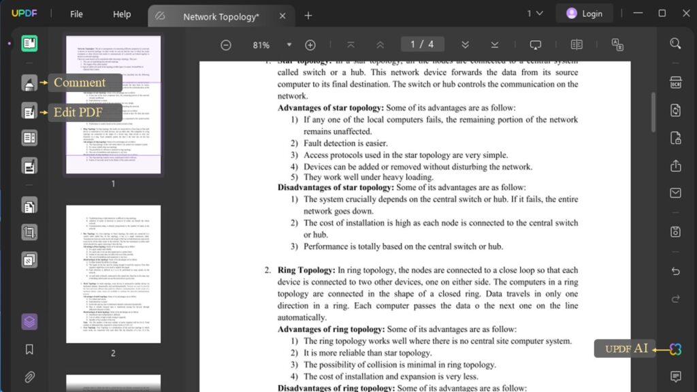Image resolution: width=697 pixels, height=392 pixels.
Task: Open the Organize Pages tool icon
Action: [29, 206]
